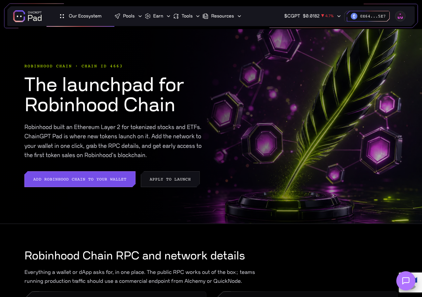The height and width of the screenshot is (297, 422).
Task: Open the Tools menu label
Action: pos(187,16)
